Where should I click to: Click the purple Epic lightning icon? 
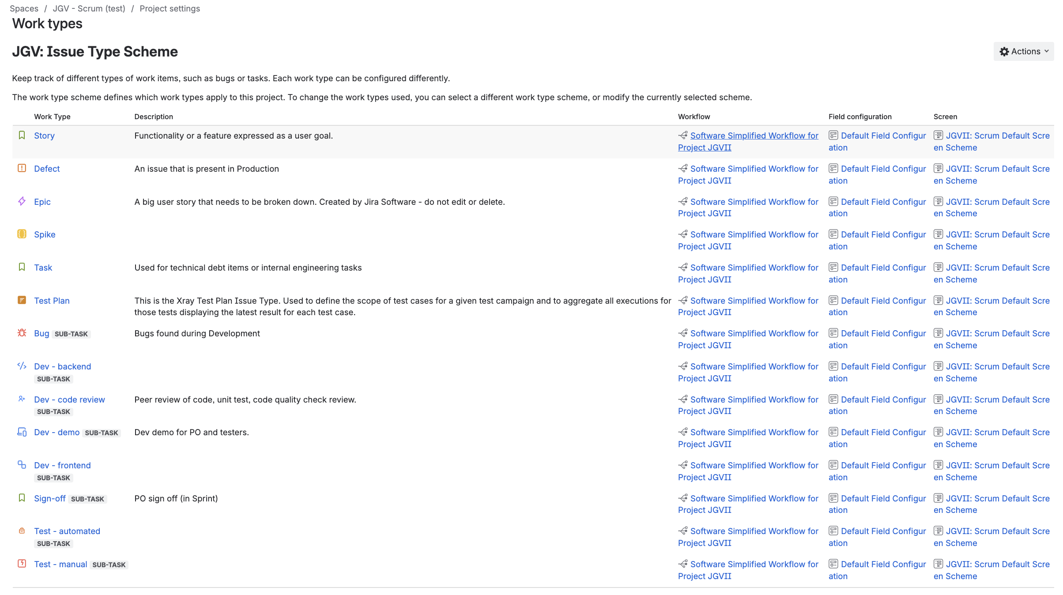tap(22, 201)
